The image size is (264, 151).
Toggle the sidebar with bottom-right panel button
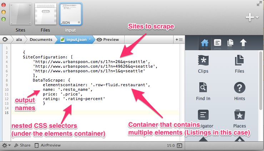(179, 146)
